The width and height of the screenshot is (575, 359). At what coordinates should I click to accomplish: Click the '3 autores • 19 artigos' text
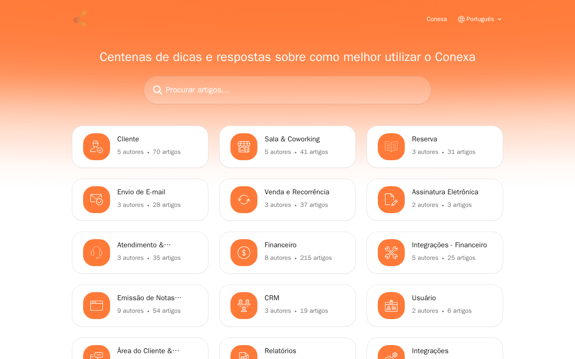pos(296,311)
